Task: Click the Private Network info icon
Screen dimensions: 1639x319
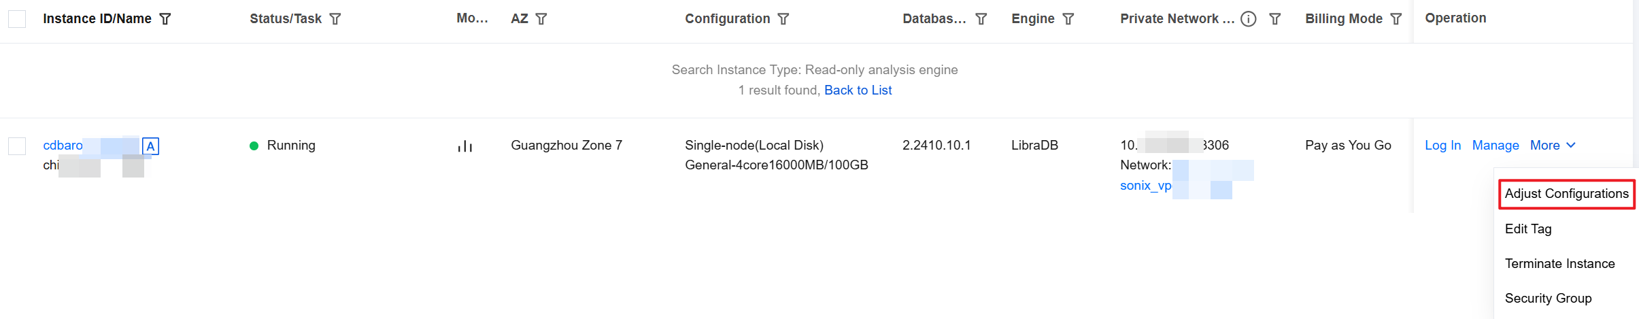Action: pos(1249,19)
